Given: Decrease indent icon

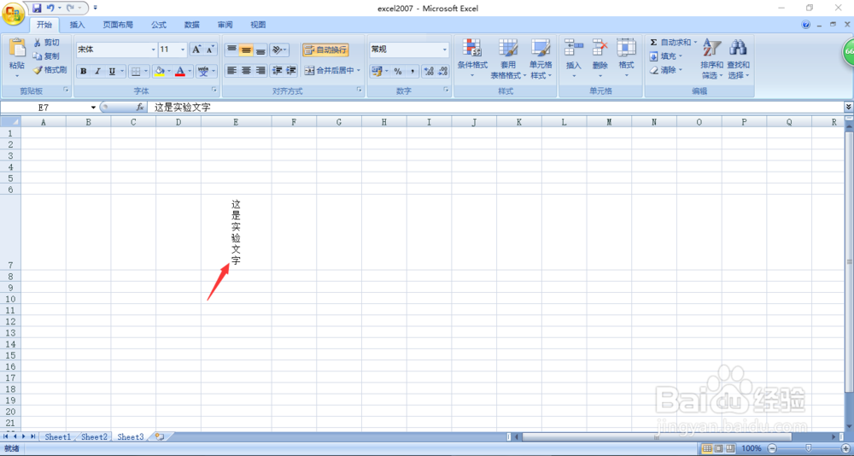Looking at the screenshot, I should [277, 70].
